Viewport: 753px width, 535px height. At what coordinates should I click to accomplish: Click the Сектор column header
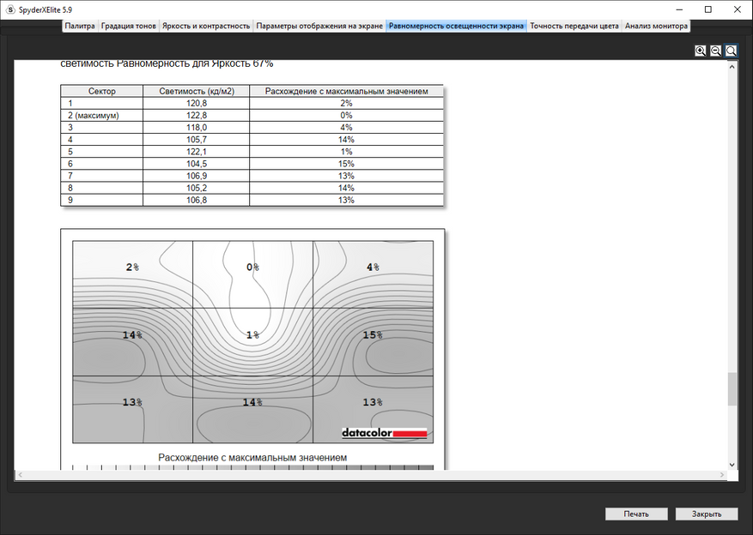102,91
